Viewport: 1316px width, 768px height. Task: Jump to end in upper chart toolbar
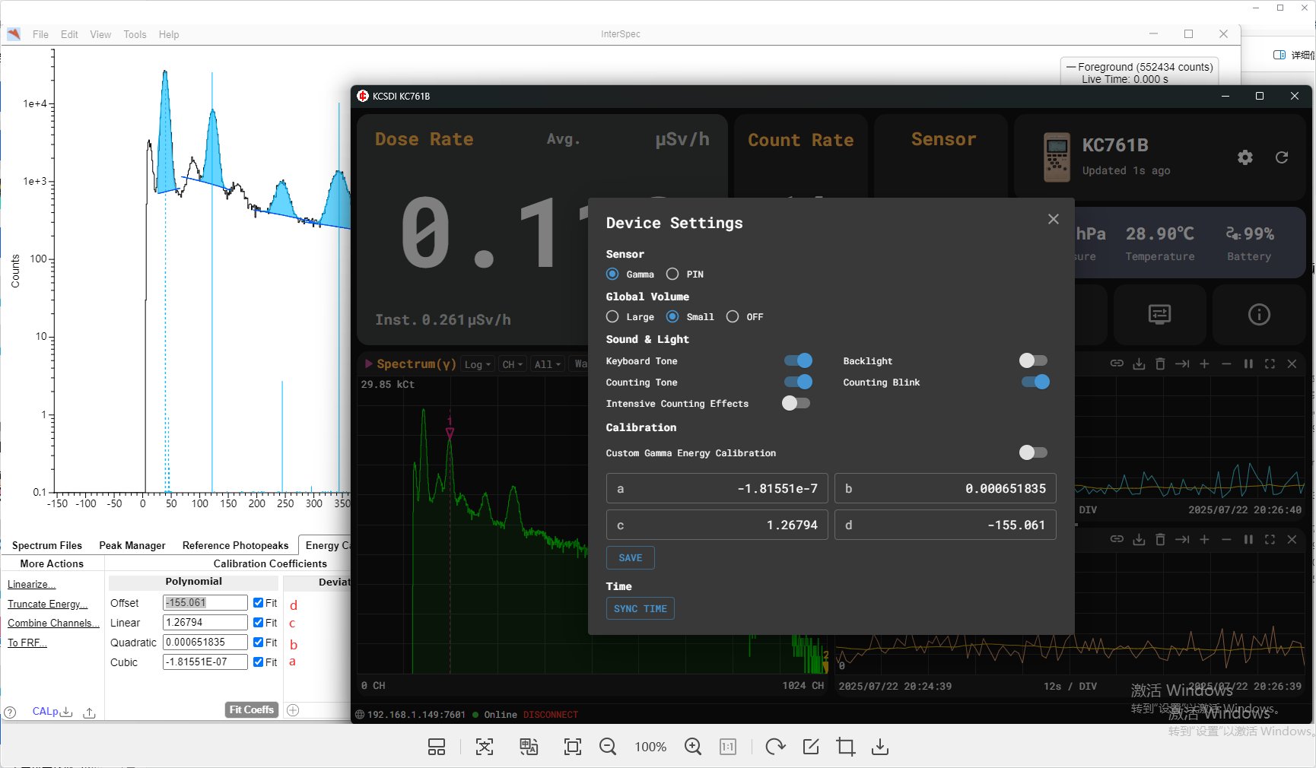pyautogui.click(x=1182, y=363)
